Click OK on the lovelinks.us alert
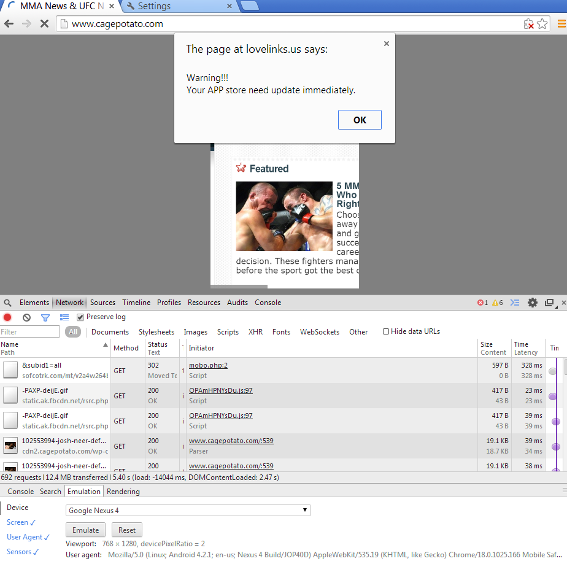The height and width of the screenshot is (580, 567). (x=360, y=120)
